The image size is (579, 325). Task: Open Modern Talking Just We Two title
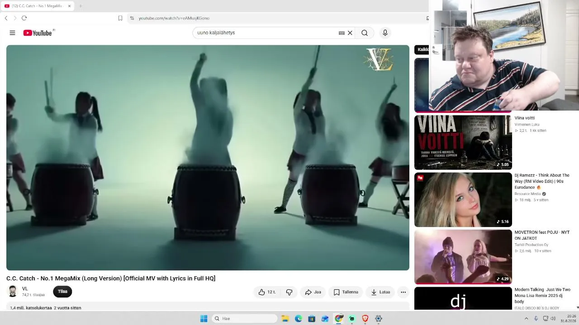[542, 296]
